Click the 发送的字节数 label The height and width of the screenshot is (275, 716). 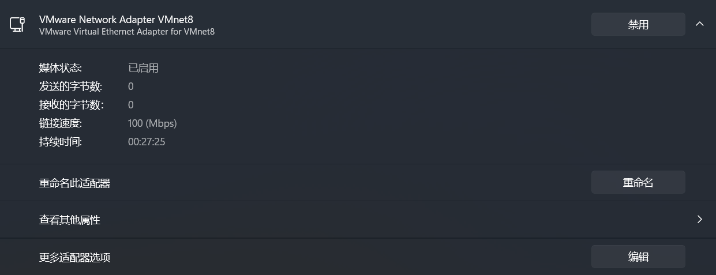coord(70,86)
